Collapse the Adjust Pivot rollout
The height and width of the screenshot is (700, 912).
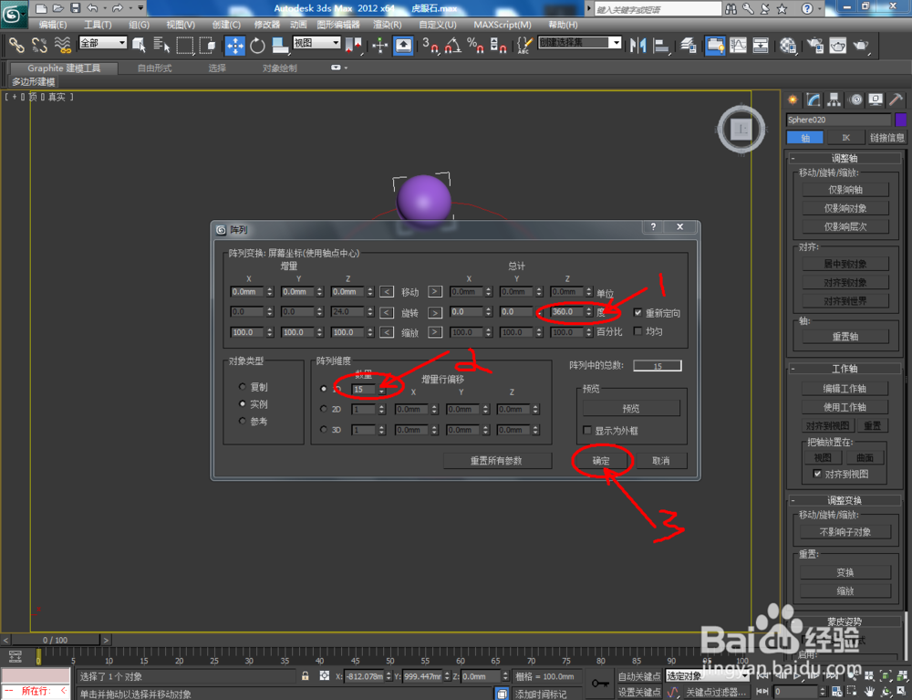click(x=845, y=158)
